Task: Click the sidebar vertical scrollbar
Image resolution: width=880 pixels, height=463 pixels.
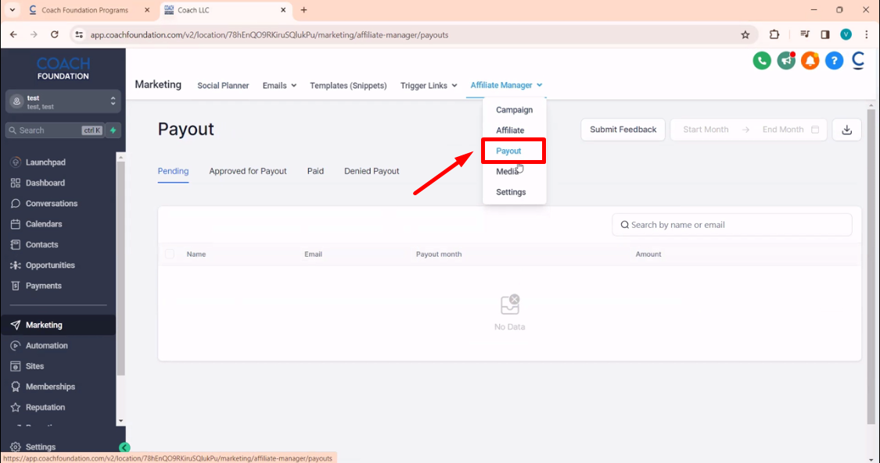Action: 120,269
